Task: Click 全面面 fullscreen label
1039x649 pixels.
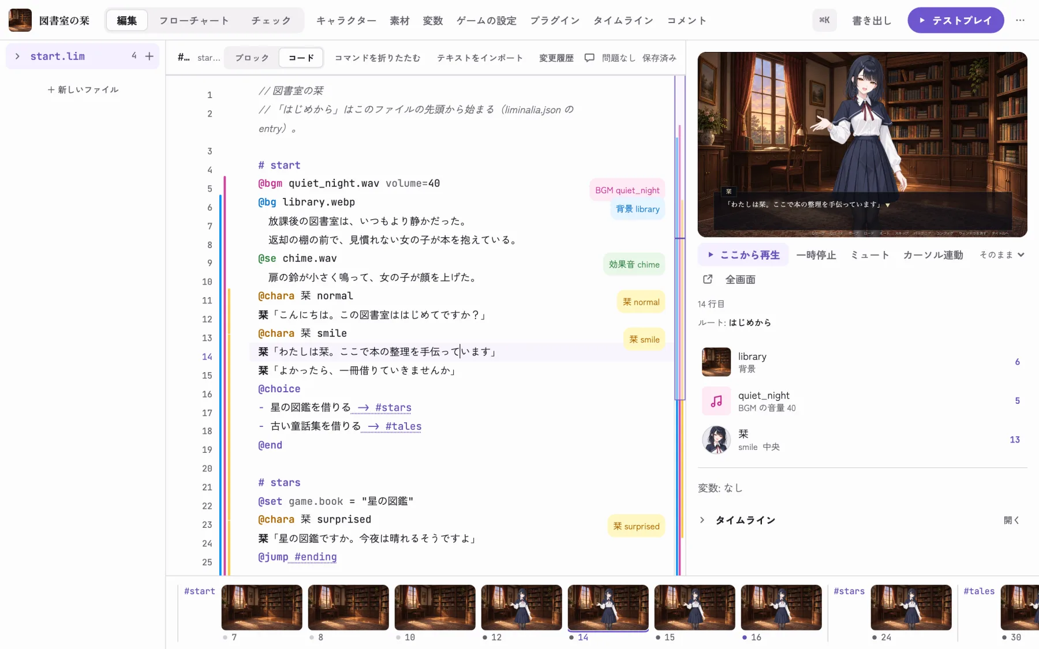Action: click(741, 280)
